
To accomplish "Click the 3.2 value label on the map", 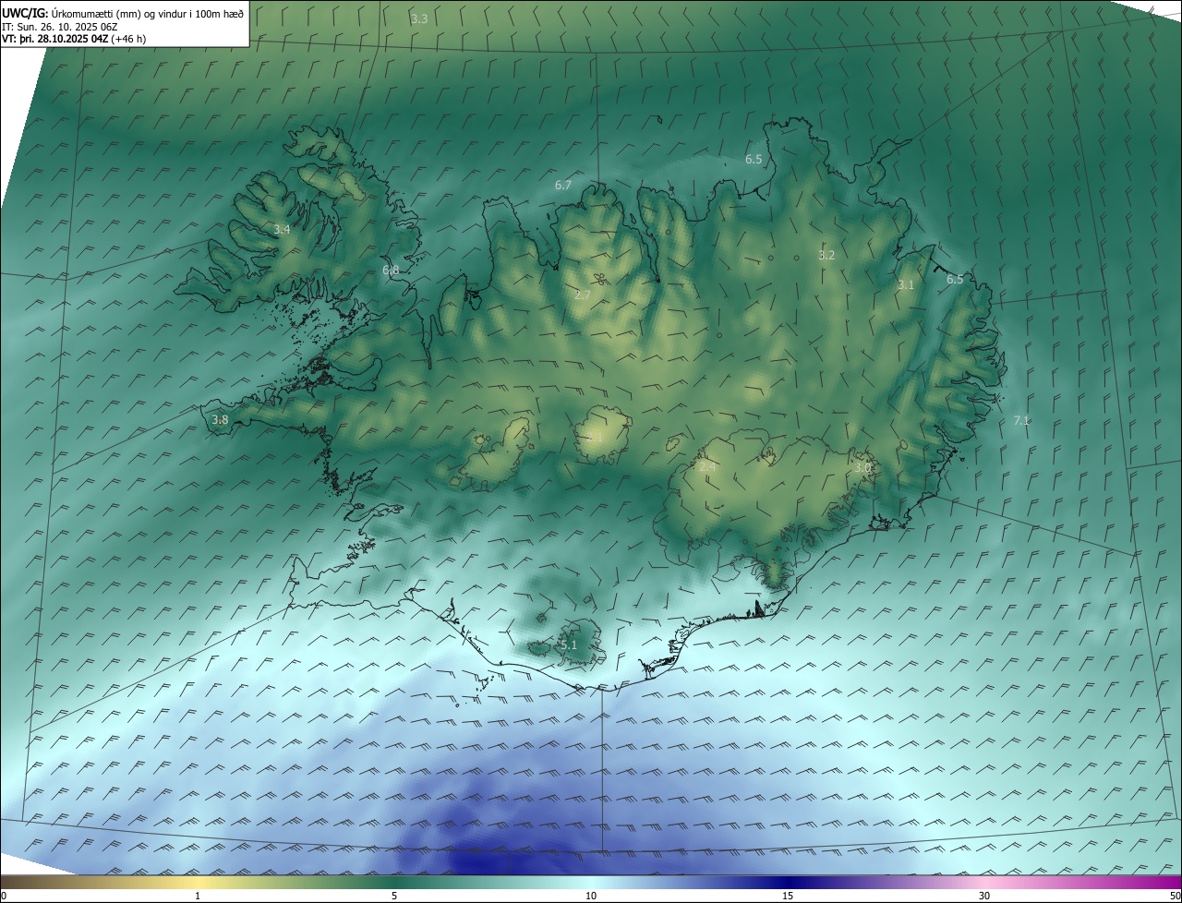I will click(x=826, y=256).
